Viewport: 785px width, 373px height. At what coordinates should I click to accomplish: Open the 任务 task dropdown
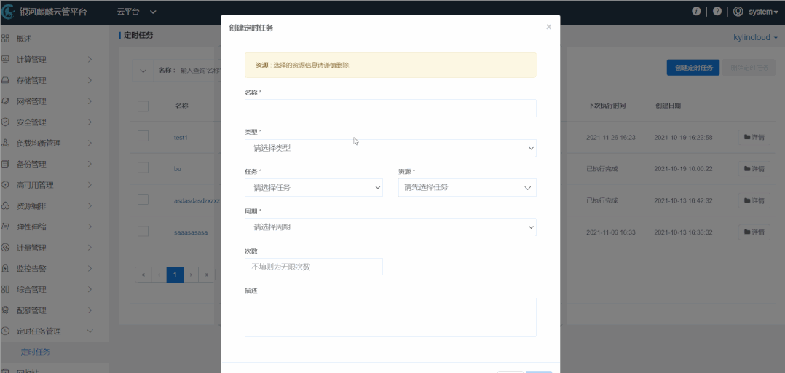click(x=314, y=188)
